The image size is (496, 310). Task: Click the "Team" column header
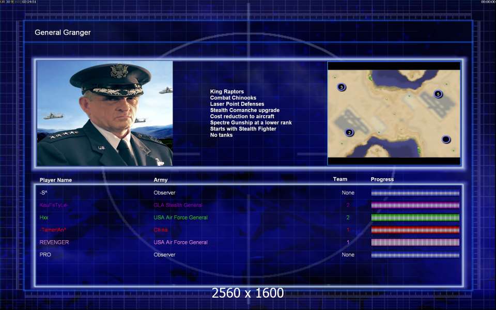pos(340,179)
